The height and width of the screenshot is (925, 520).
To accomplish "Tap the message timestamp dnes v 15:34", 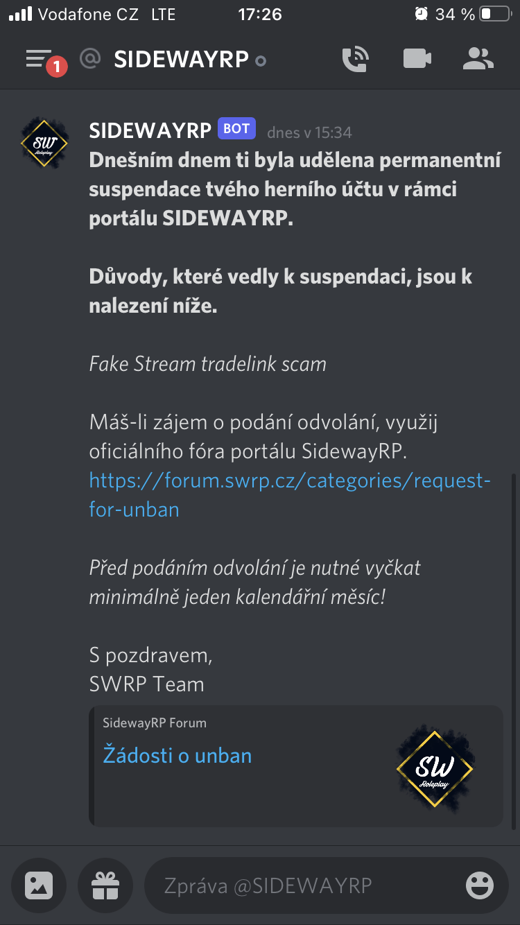I will tap(309, 132).
